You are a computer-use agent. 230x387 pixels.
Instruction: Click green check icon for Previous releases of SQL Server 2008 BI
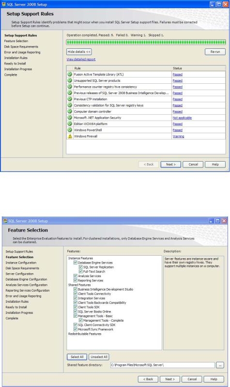pos(70,93)
